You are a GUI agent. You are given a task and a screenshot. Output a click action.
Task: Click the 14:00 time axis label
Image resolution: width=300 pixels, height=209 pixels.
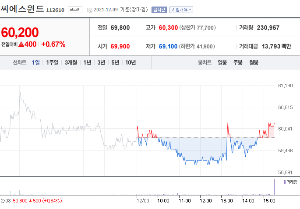[x=248, y=201]
